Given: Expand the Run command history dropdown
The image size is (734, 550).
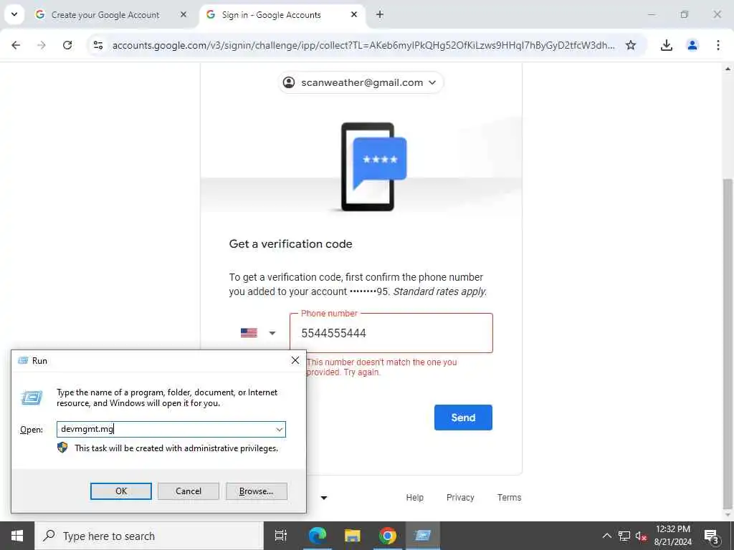Looking at the screenshot, I should [280, 430].
